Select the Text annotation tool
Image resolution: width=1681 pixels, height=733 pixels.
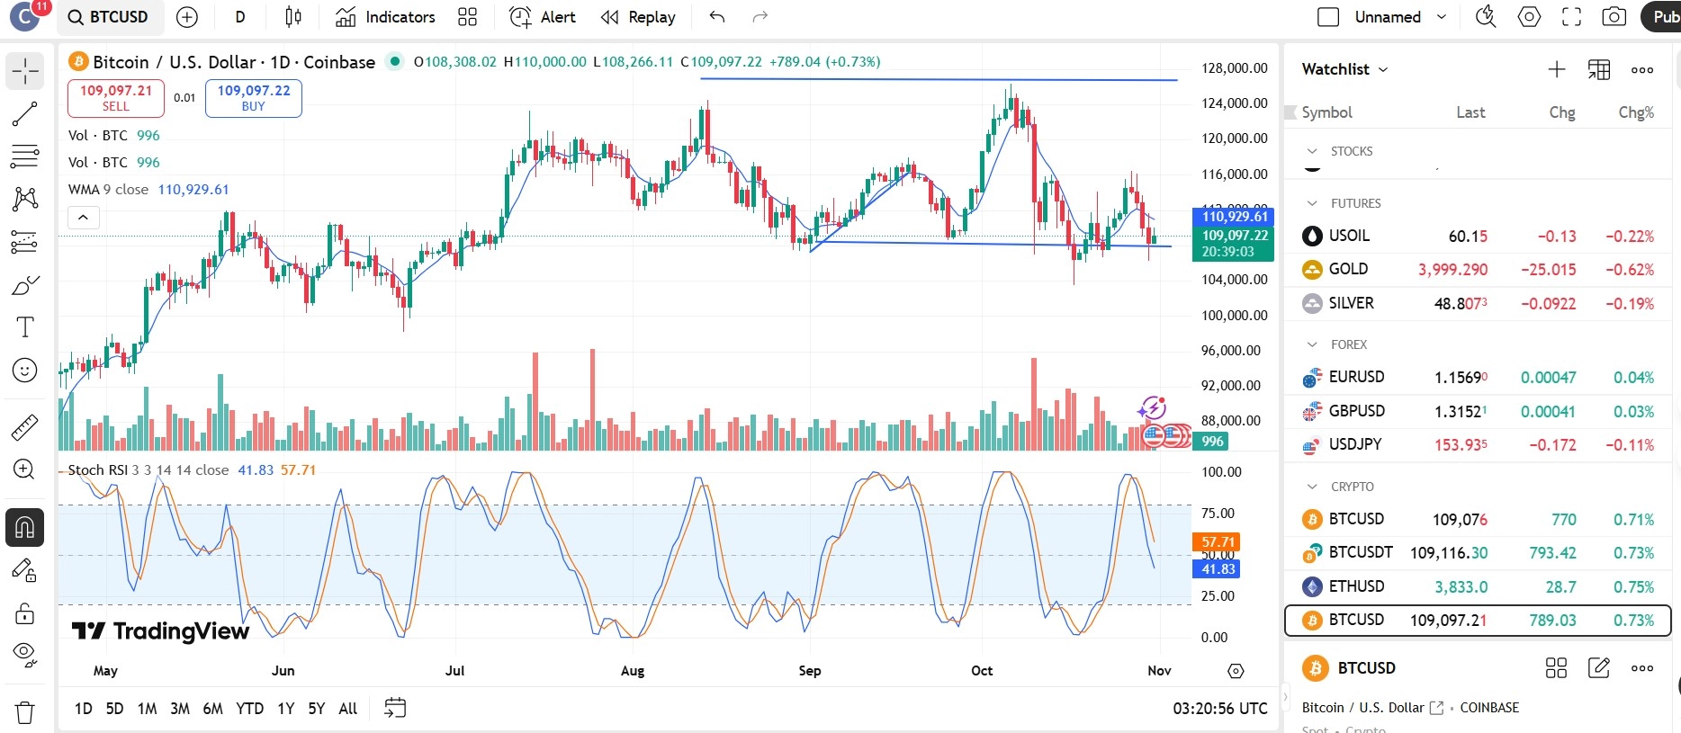24,327
